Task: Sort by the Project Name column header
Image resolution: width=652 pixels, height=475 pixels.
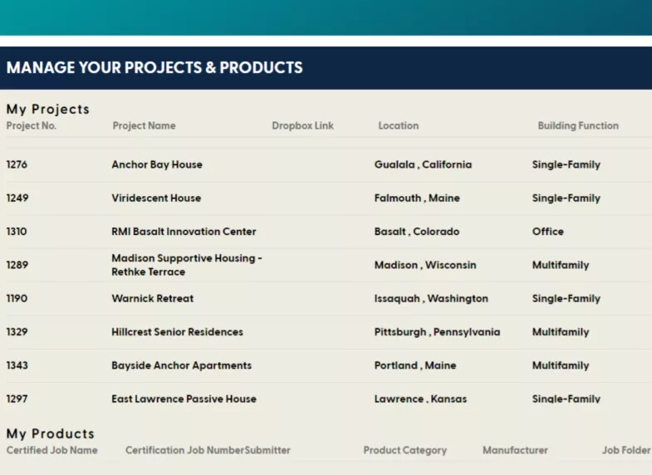Action: tap(144, 126)
